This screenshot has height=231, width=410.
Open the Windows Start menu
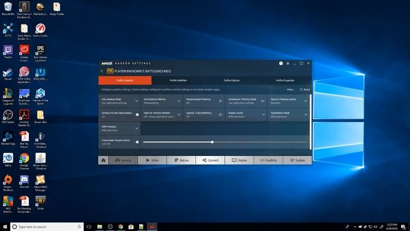tap(5, 227)
